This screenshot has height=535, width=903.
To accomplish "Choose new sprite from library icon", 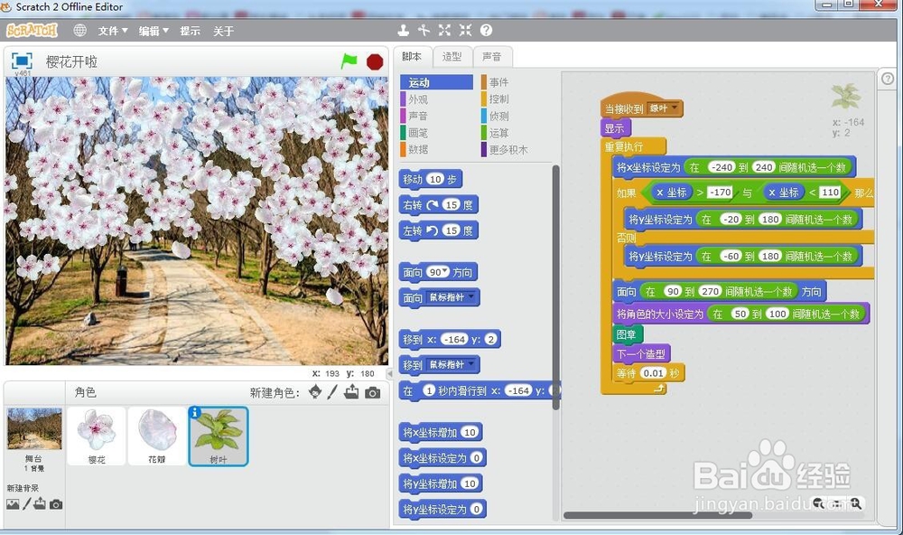I will 314,392.
